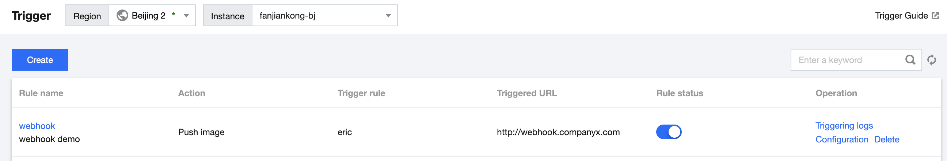Click the search magnifier icon
947x161 pixels.
[910, 60]
